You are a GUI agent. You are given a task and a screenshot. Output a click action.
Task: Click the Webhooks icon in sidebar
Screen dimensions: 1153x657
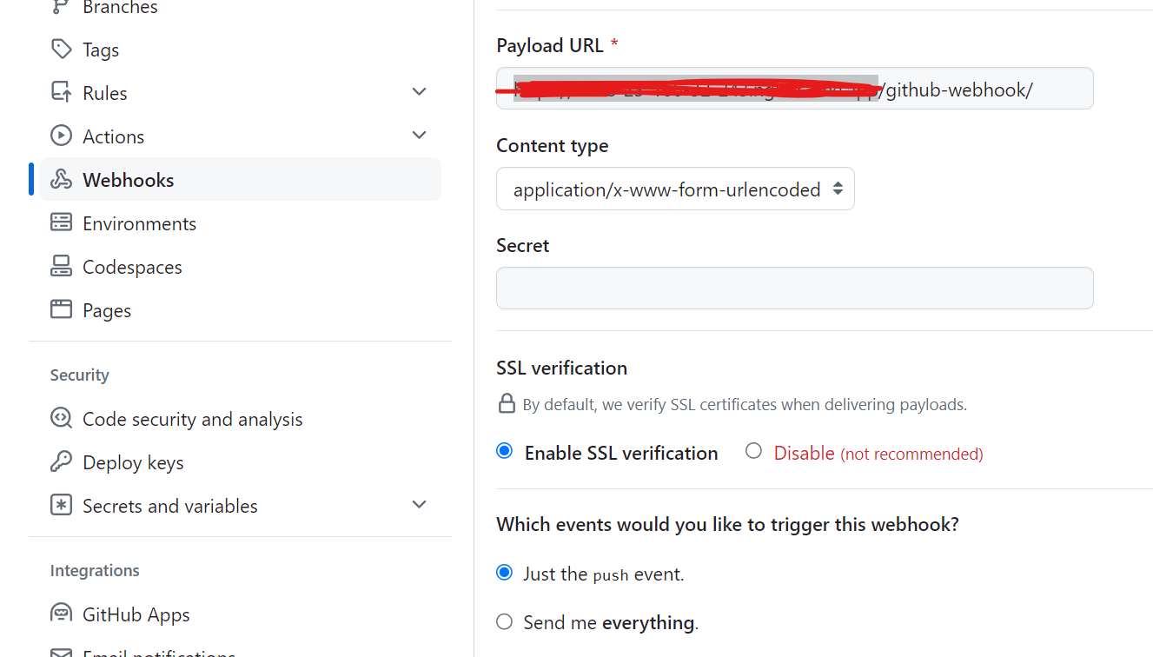point(61,179)
